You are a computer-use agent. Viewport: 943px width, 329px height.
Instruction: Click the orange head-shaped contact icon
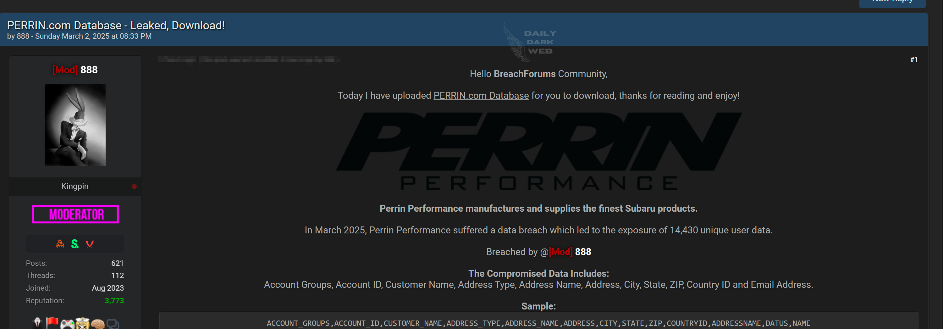60,244
